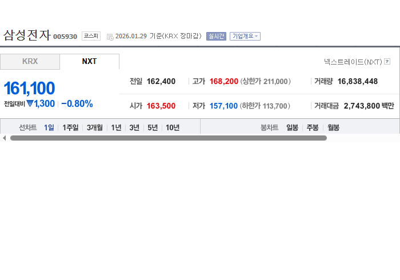Click the calendar clock icon beside the date
The image size is (400, 280).
(x=110, y=37)
